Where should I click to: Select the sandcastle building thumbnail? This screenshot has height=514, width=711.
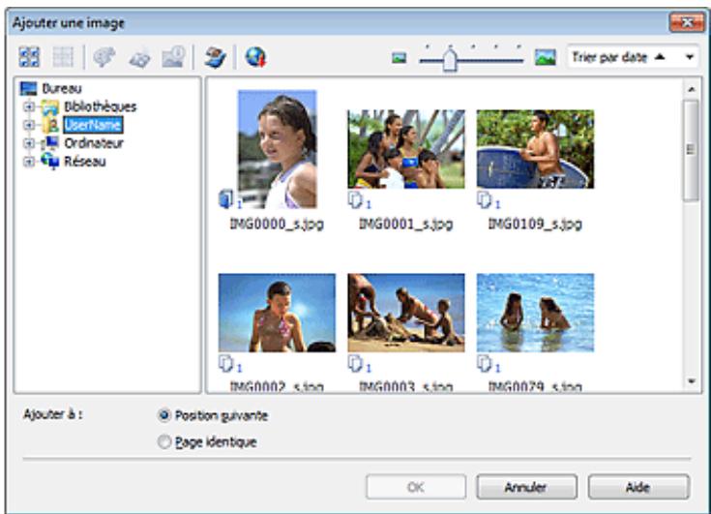[x=406, y=313]
